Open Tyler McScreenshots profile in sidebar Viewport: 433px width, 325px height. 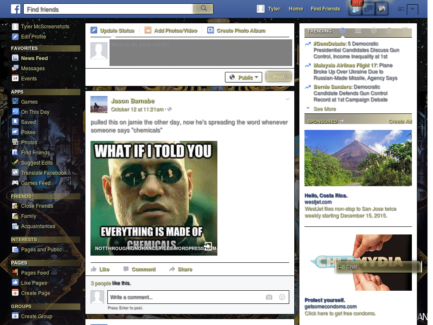[41, 27]
